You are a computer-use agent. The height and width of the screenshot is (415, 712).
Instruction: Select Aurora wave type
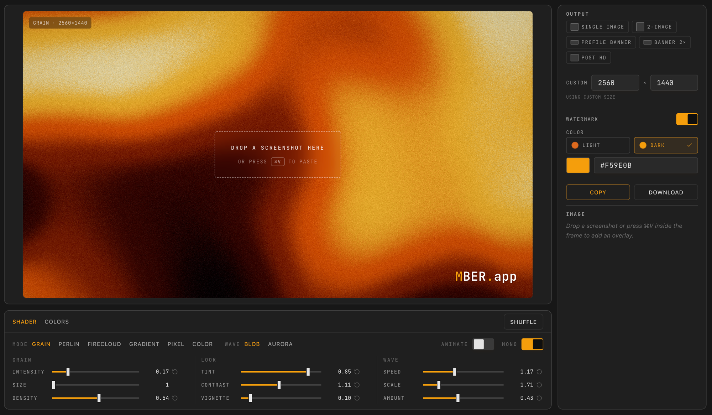[x=280, y=344]
